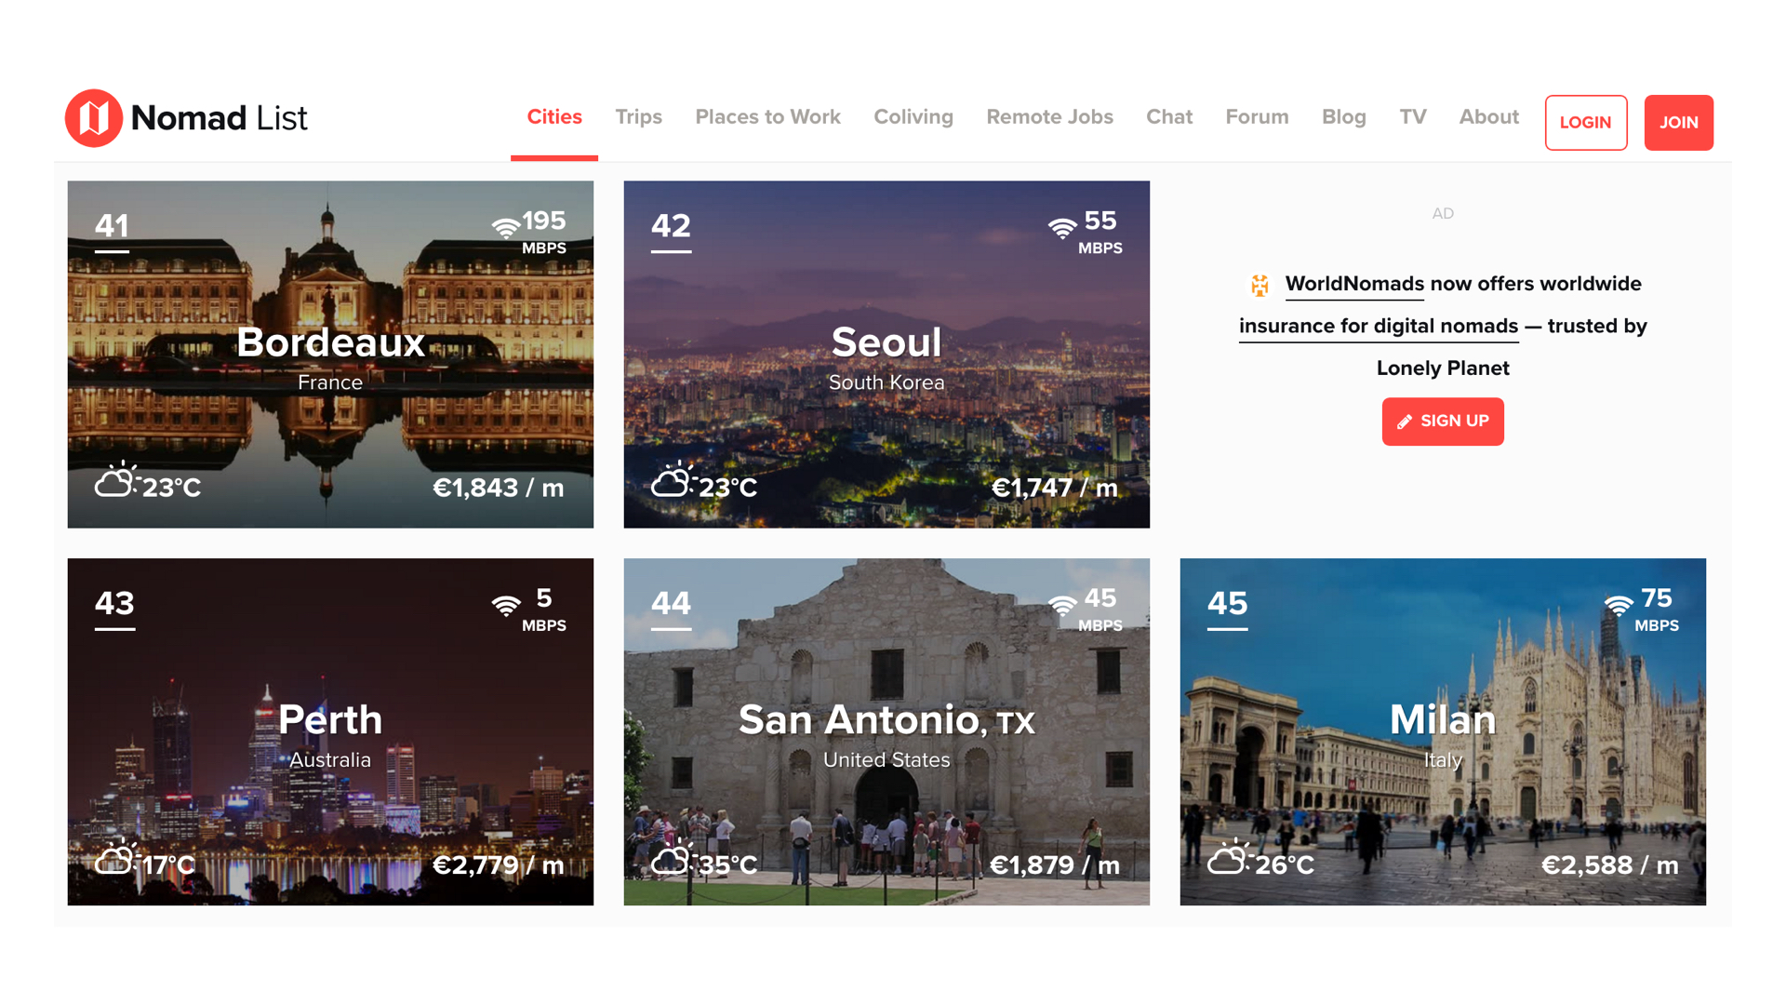
Task: Open the Bordeaux city card
Action: [x=330, y=355]
